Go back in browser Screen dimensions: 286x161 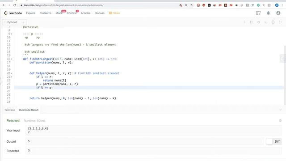(x=4, y=5)
